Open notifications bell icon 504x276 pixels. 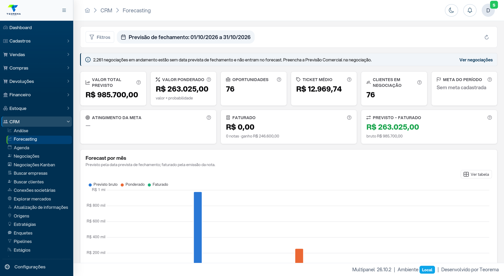click(x=470, y=10)
